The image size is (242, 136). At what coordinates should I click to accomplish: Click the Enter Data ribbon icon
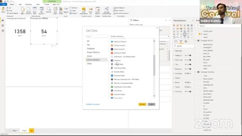click(x=34, y=11)
